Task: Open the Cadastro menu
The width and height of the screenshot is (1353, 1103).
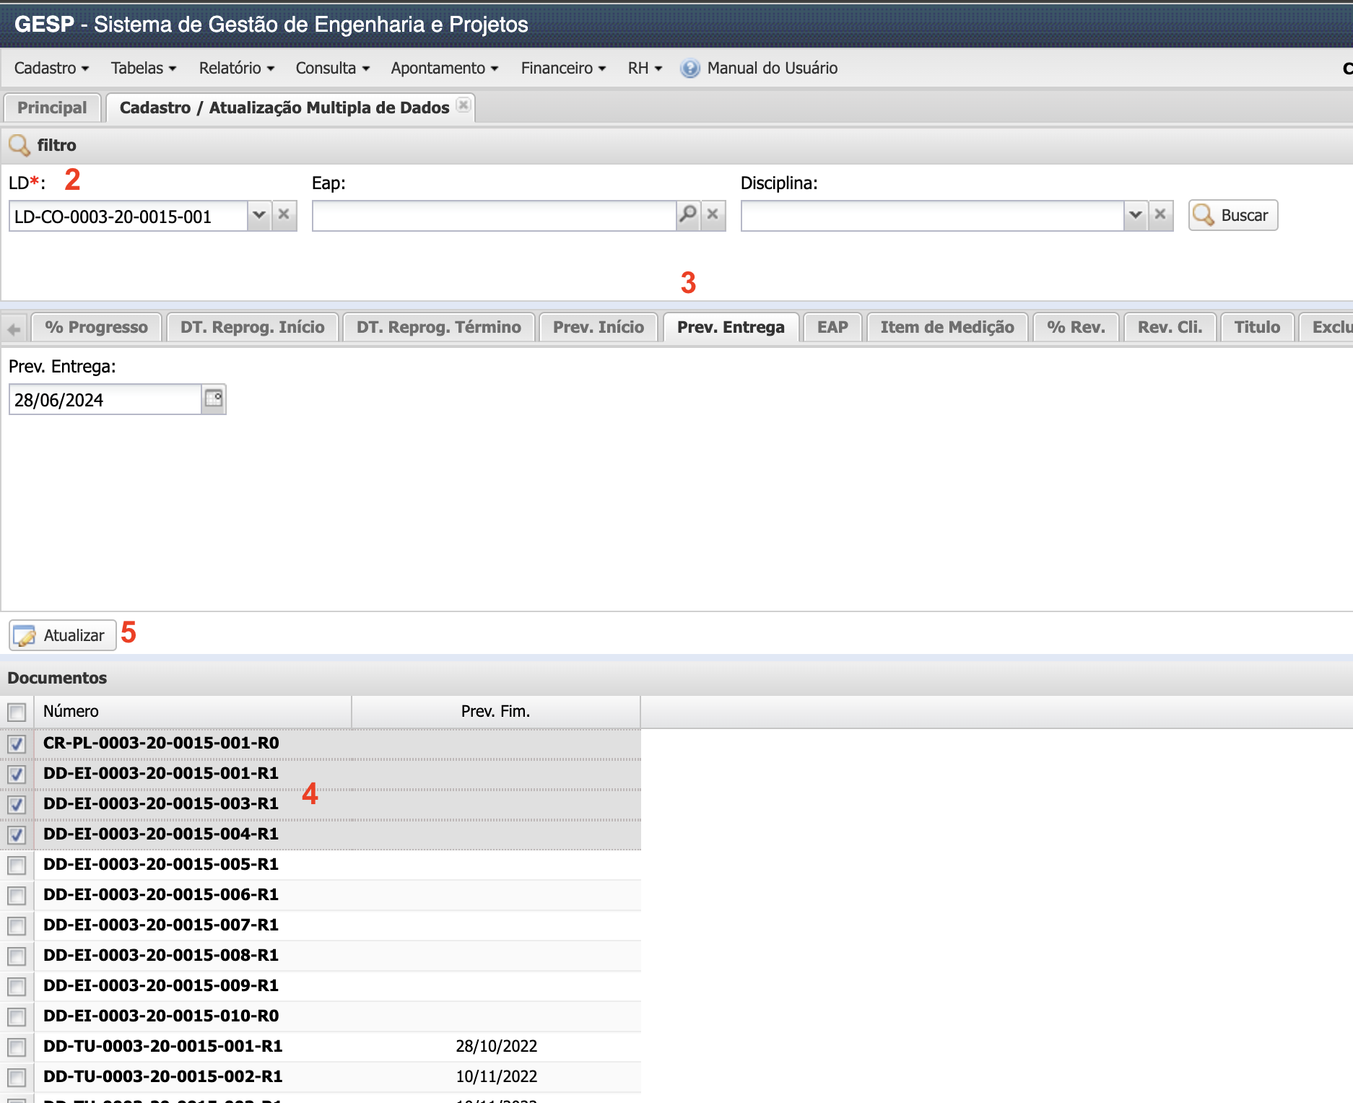Action: click(x=51, y=69)
